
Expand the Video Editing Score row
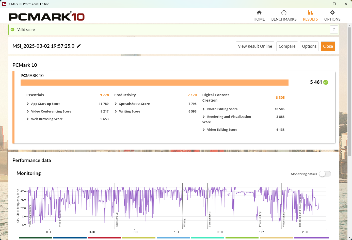pos(204,130)
